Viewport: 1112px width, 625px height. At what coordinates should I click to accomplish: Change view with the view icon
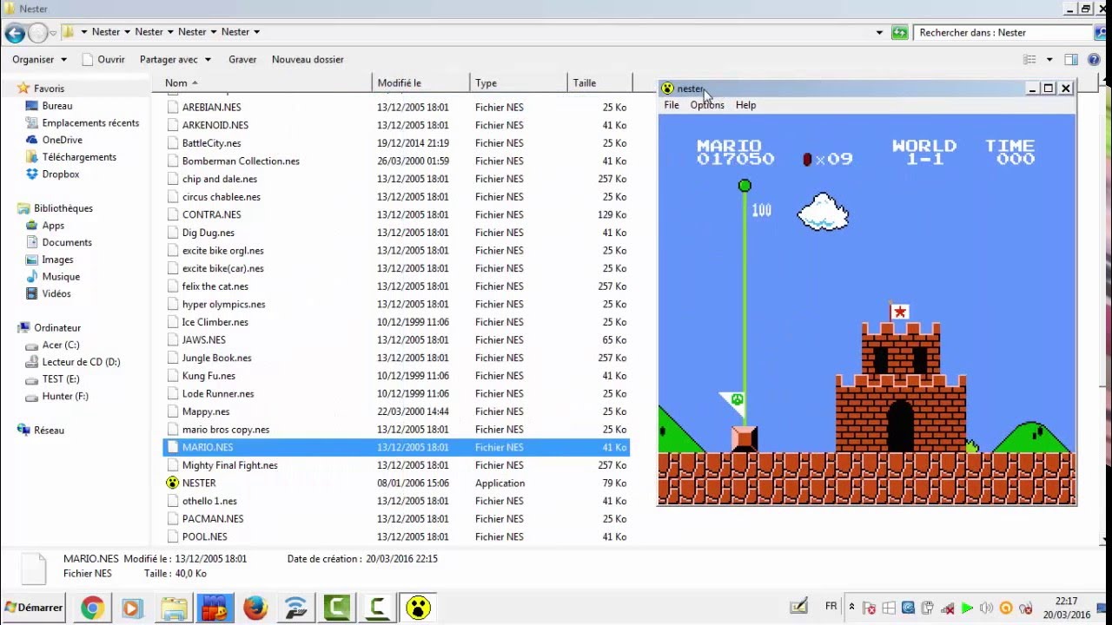[x=1030, y=60]
